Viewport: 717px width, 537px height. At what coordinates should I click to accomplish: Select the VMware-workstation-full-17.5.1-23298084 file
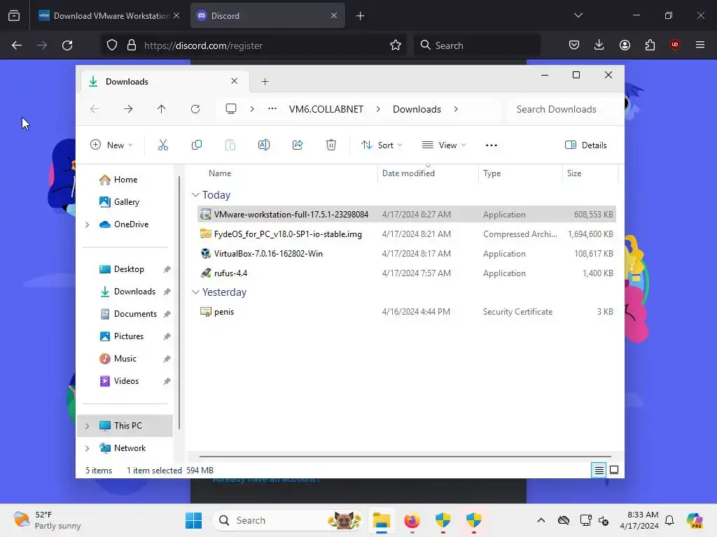(407, 214)
